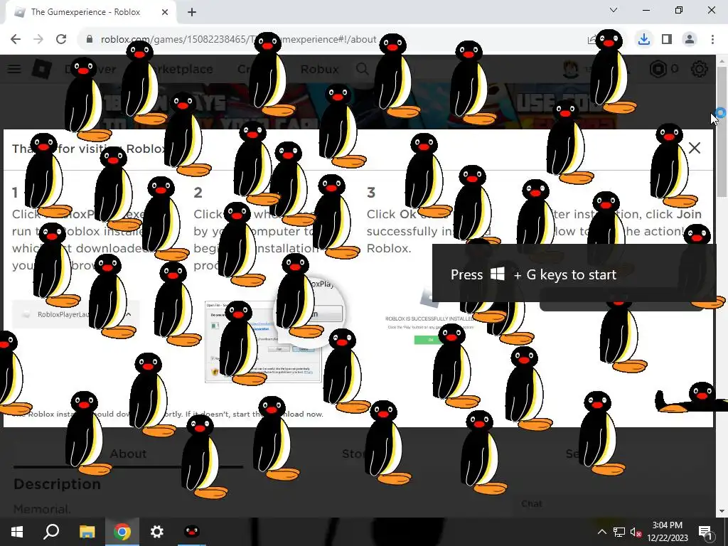Show hidden system tray icons
The width and height of the screenshot is (728, 546).
(601, 532)
